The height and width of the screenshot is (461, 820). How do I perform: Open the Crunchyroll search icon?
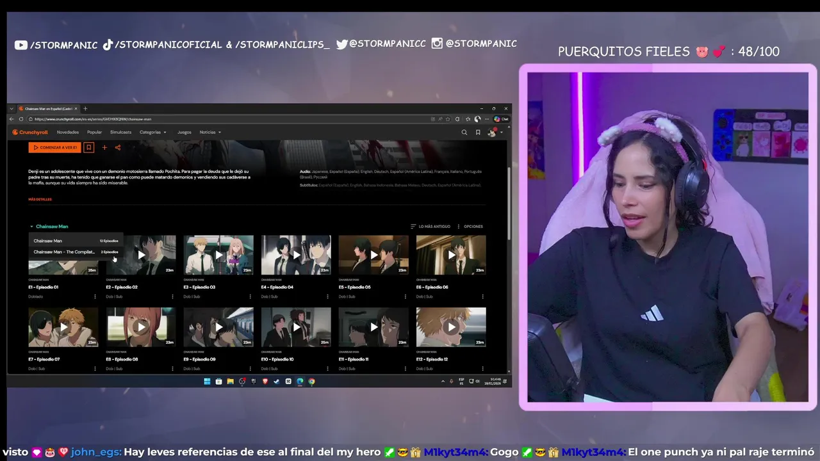464,133
